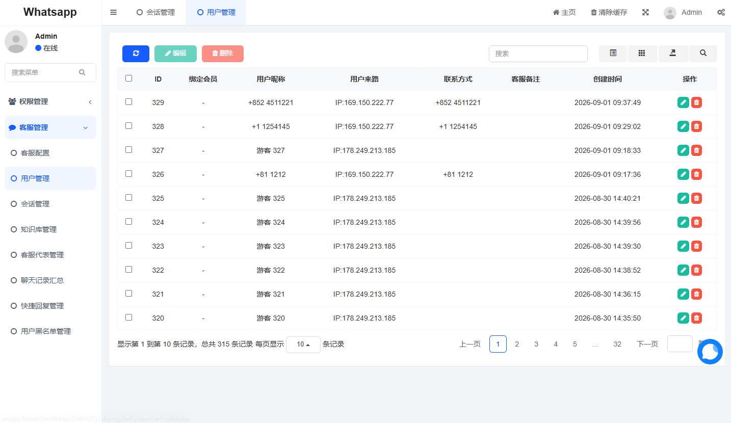Viewport: 731px width, 423px height.
Task: Click the blue refresh button
Action: click(136, 54)
